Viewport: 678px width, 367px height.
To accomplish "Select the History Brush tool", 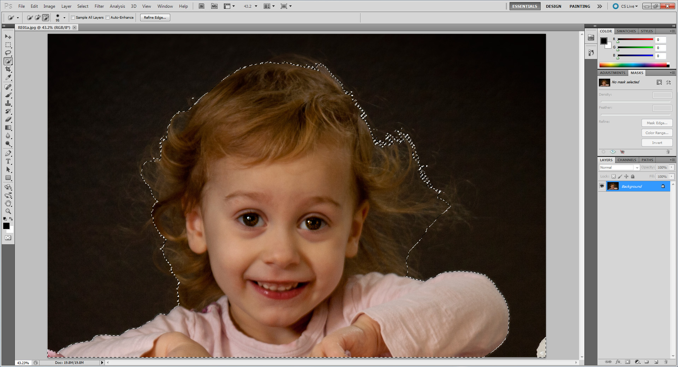I will pyautogui.click(x=8, y=111).
